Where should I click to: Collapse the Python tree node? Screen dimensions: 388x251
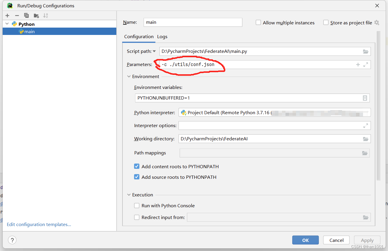7,24
